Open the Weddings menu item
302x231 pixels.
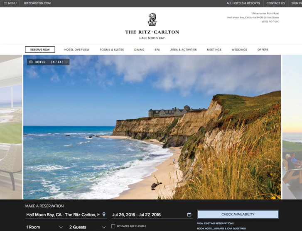tap(239, 50)
